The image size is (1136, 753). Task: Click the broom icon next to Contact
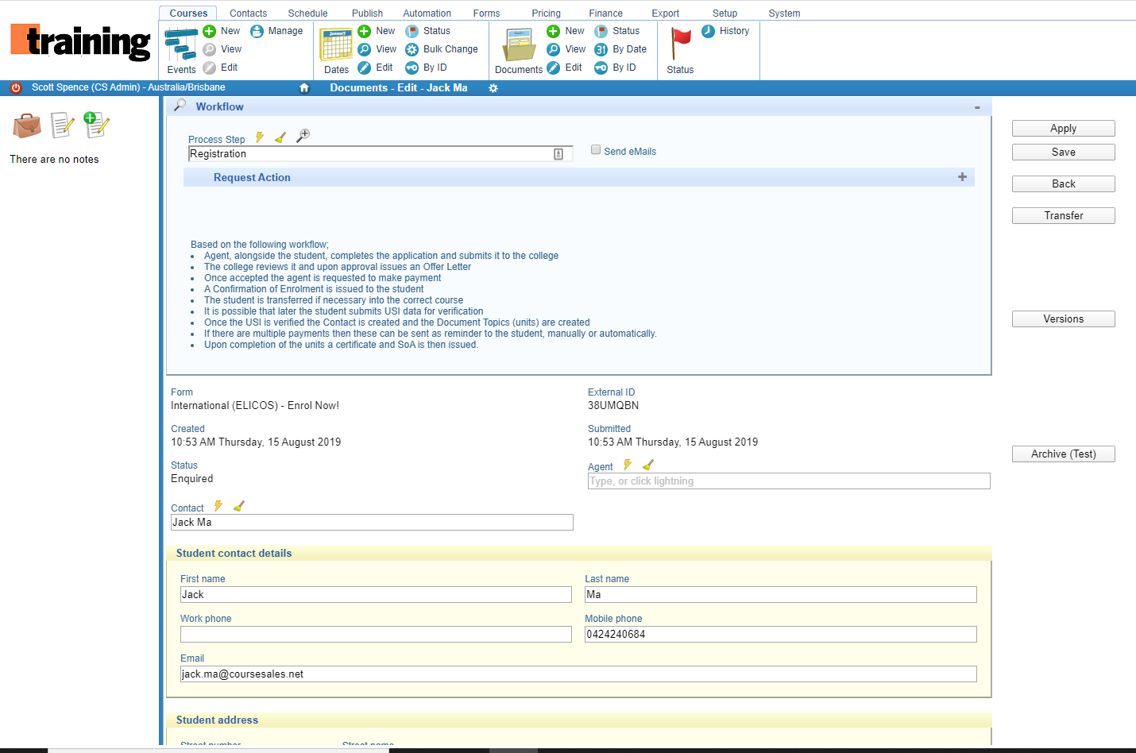click(239, 506)
